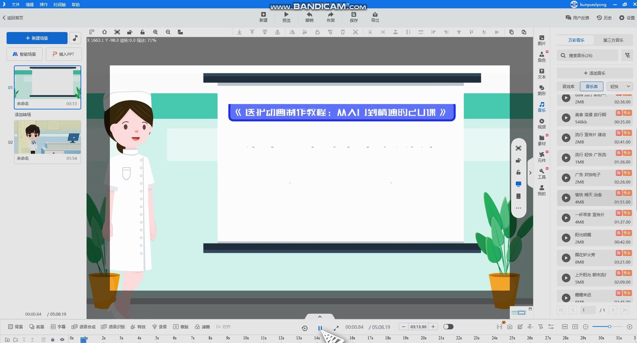Click the delete trash toolbar icon

pos(343,32)
